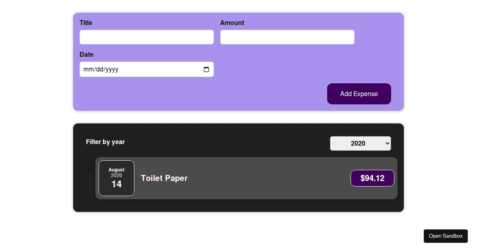Open the year filter dropdown showing 2020
The image size is (477, 250).
point(361,144)
